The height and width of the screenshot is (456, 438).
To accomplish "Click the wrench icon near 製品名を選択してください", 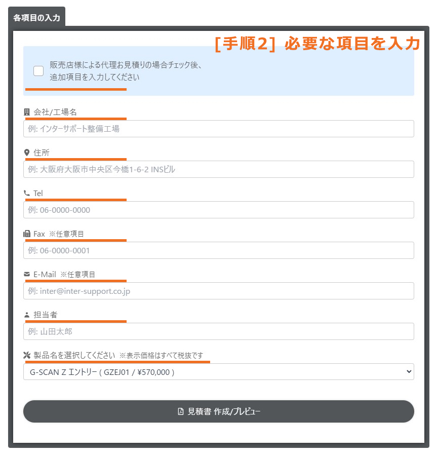I will click(27, 355).
